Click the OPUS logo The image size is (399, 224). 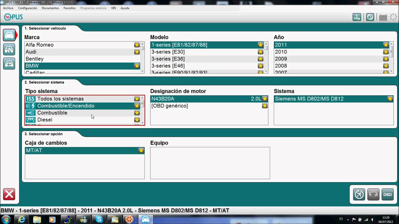coord(13,17)
